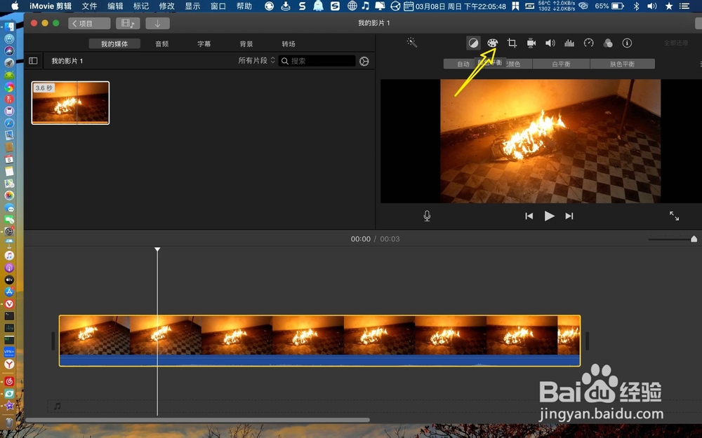Enter fullscreen playback mode
This screenshot has height=438, width=702.
coord(674,216)
